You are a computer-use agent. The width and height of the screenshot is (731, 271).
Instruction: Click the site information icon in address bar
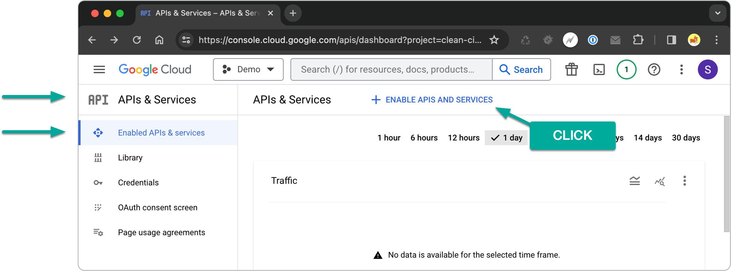(186, 40)
